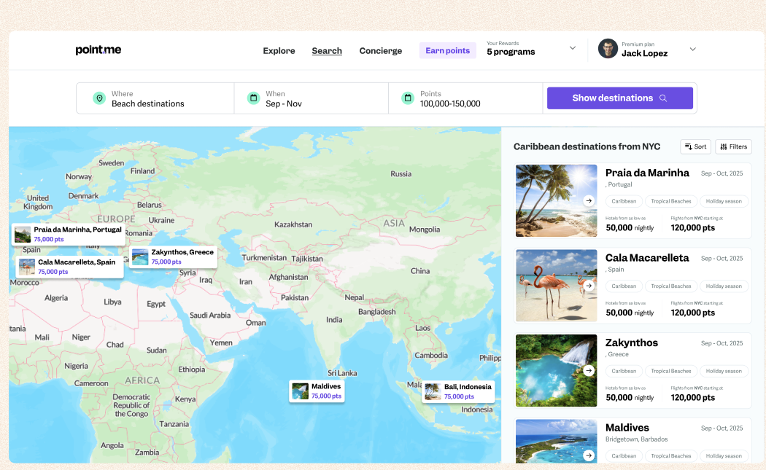Open Maldives card photo
766x470 pixels.
pos(557,441)
